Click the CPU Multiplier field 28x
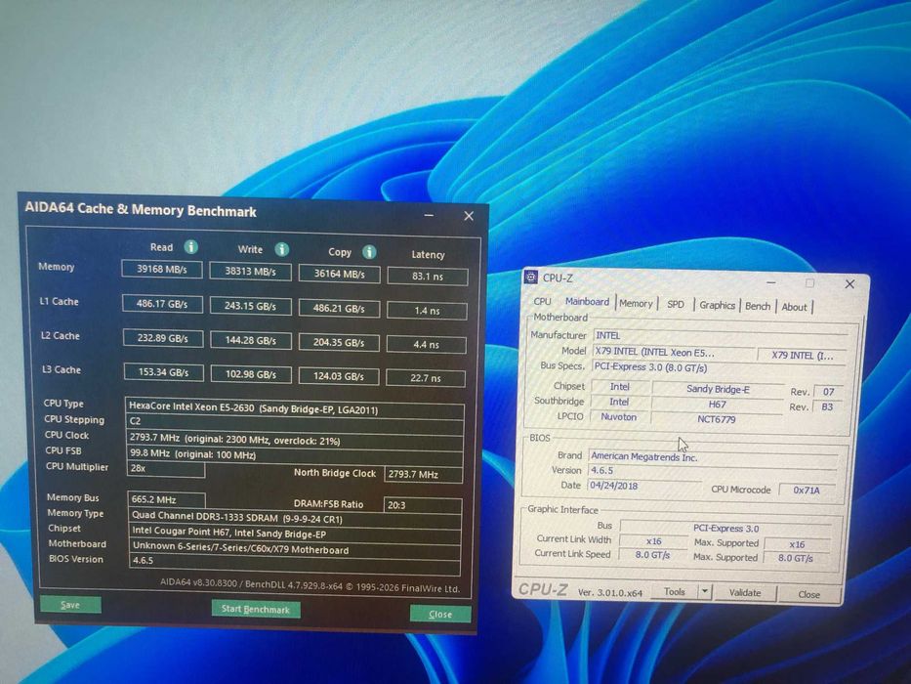The width and height of the screenshot is (911, 684). [x=166, y=468]
